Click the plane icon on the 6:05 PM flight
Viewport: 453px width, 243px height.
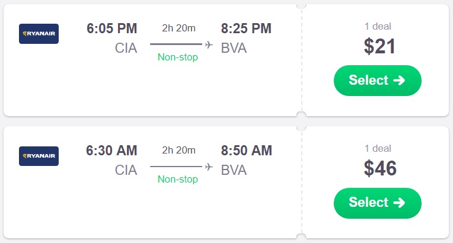pos(209,44)
